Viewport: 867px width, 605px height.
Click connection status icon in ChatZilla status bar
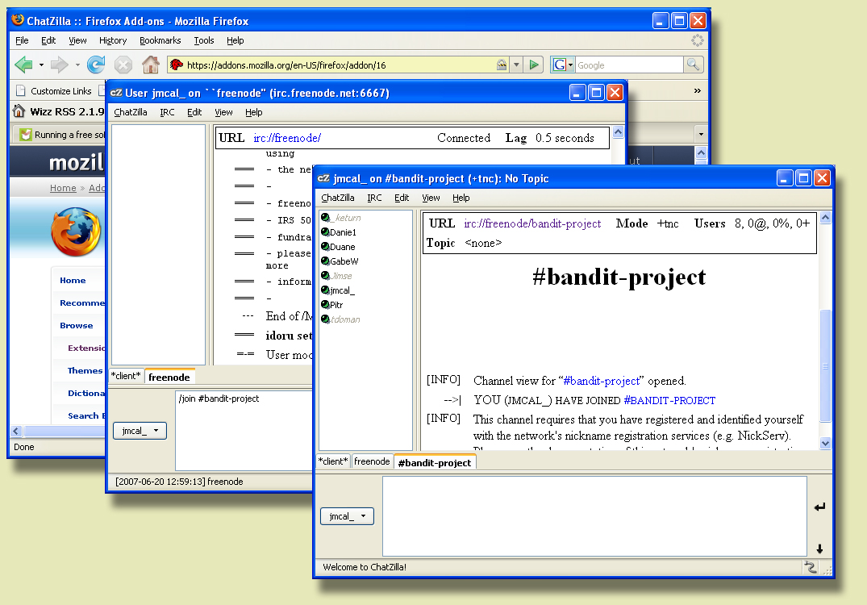[810, 567]
